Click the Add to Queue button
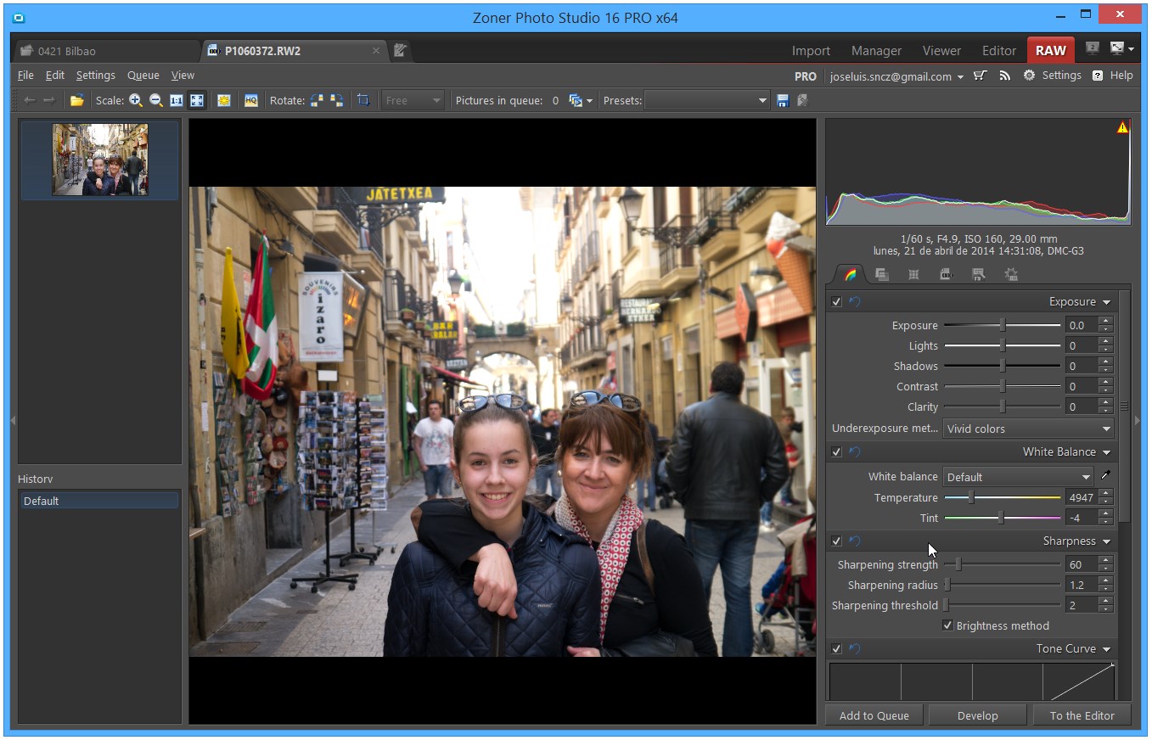 click(x=874, y=715)
